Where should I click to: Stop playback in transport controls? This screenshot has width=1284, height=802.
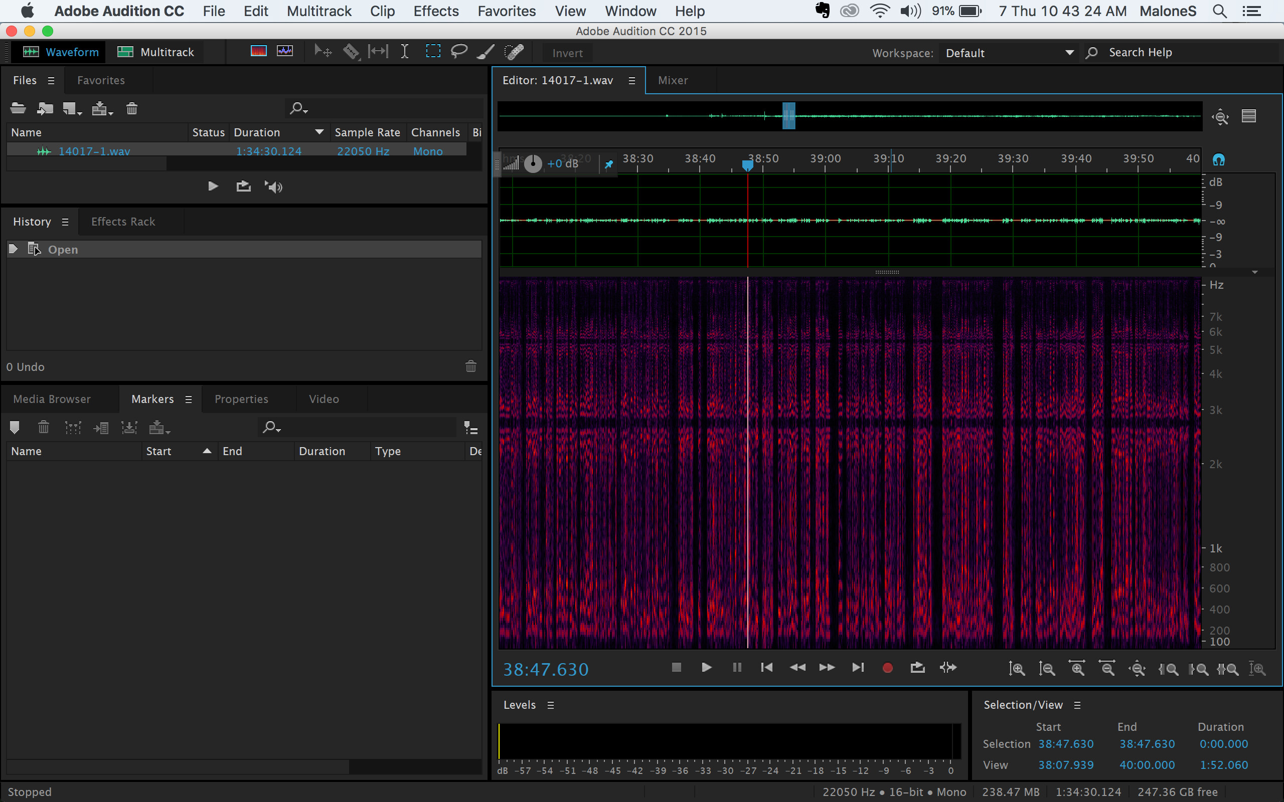(676, 667)
